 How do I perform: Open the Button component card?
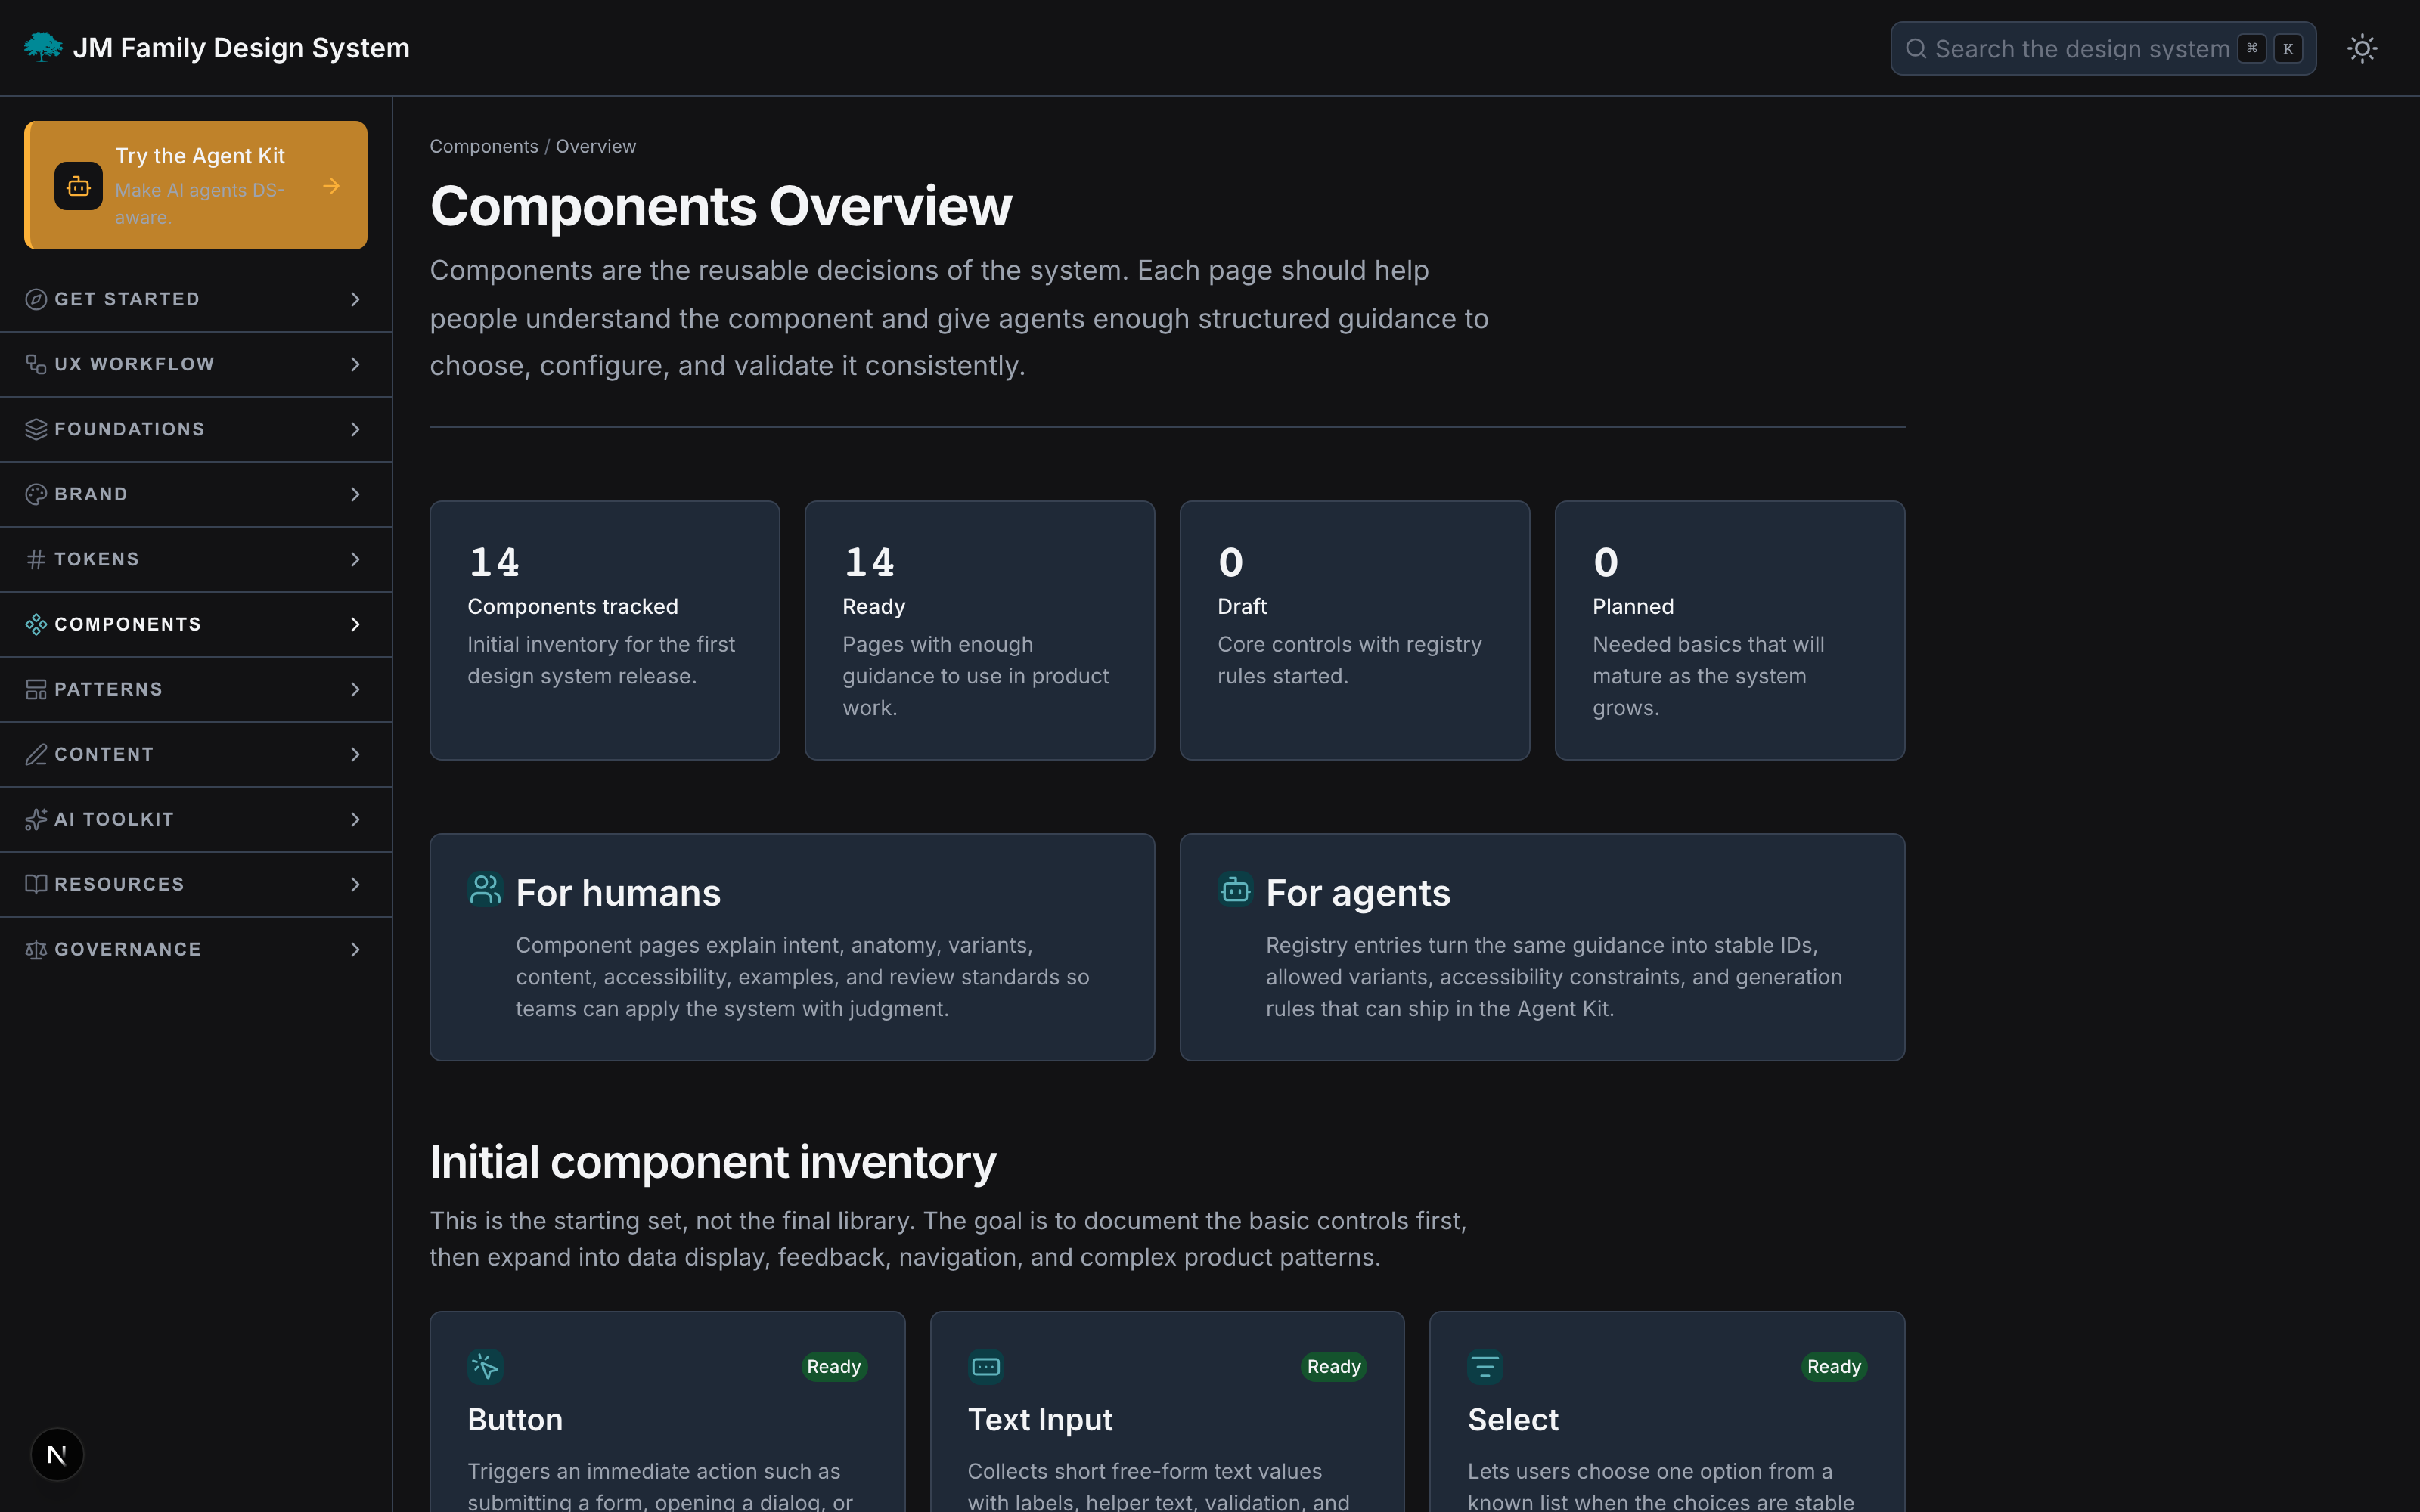point(667,1412)
